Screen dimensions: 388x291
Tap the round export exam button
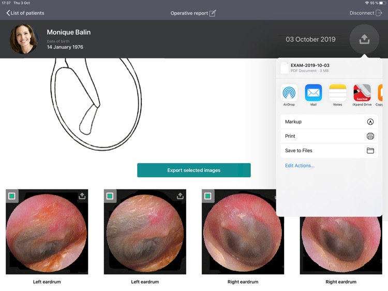364,39
